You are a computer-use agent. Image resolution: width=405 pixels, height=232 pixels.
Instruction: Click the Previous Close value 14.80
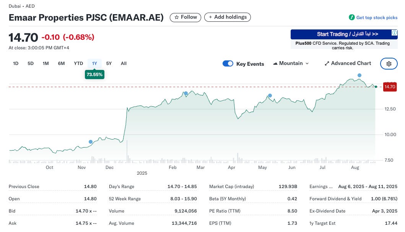point(90,186)
